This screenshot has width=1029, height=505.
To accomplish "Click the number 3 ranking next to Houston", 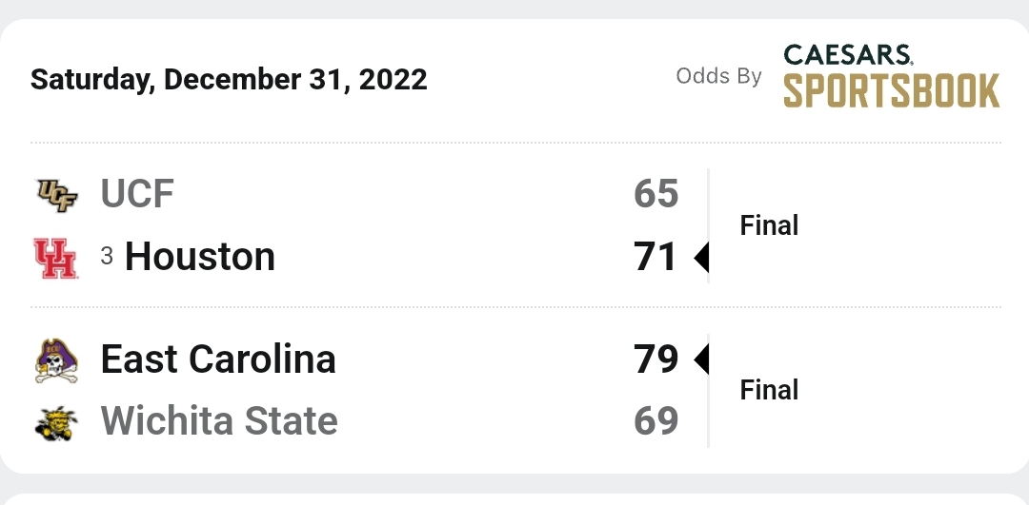I will [x=107, y=256].
